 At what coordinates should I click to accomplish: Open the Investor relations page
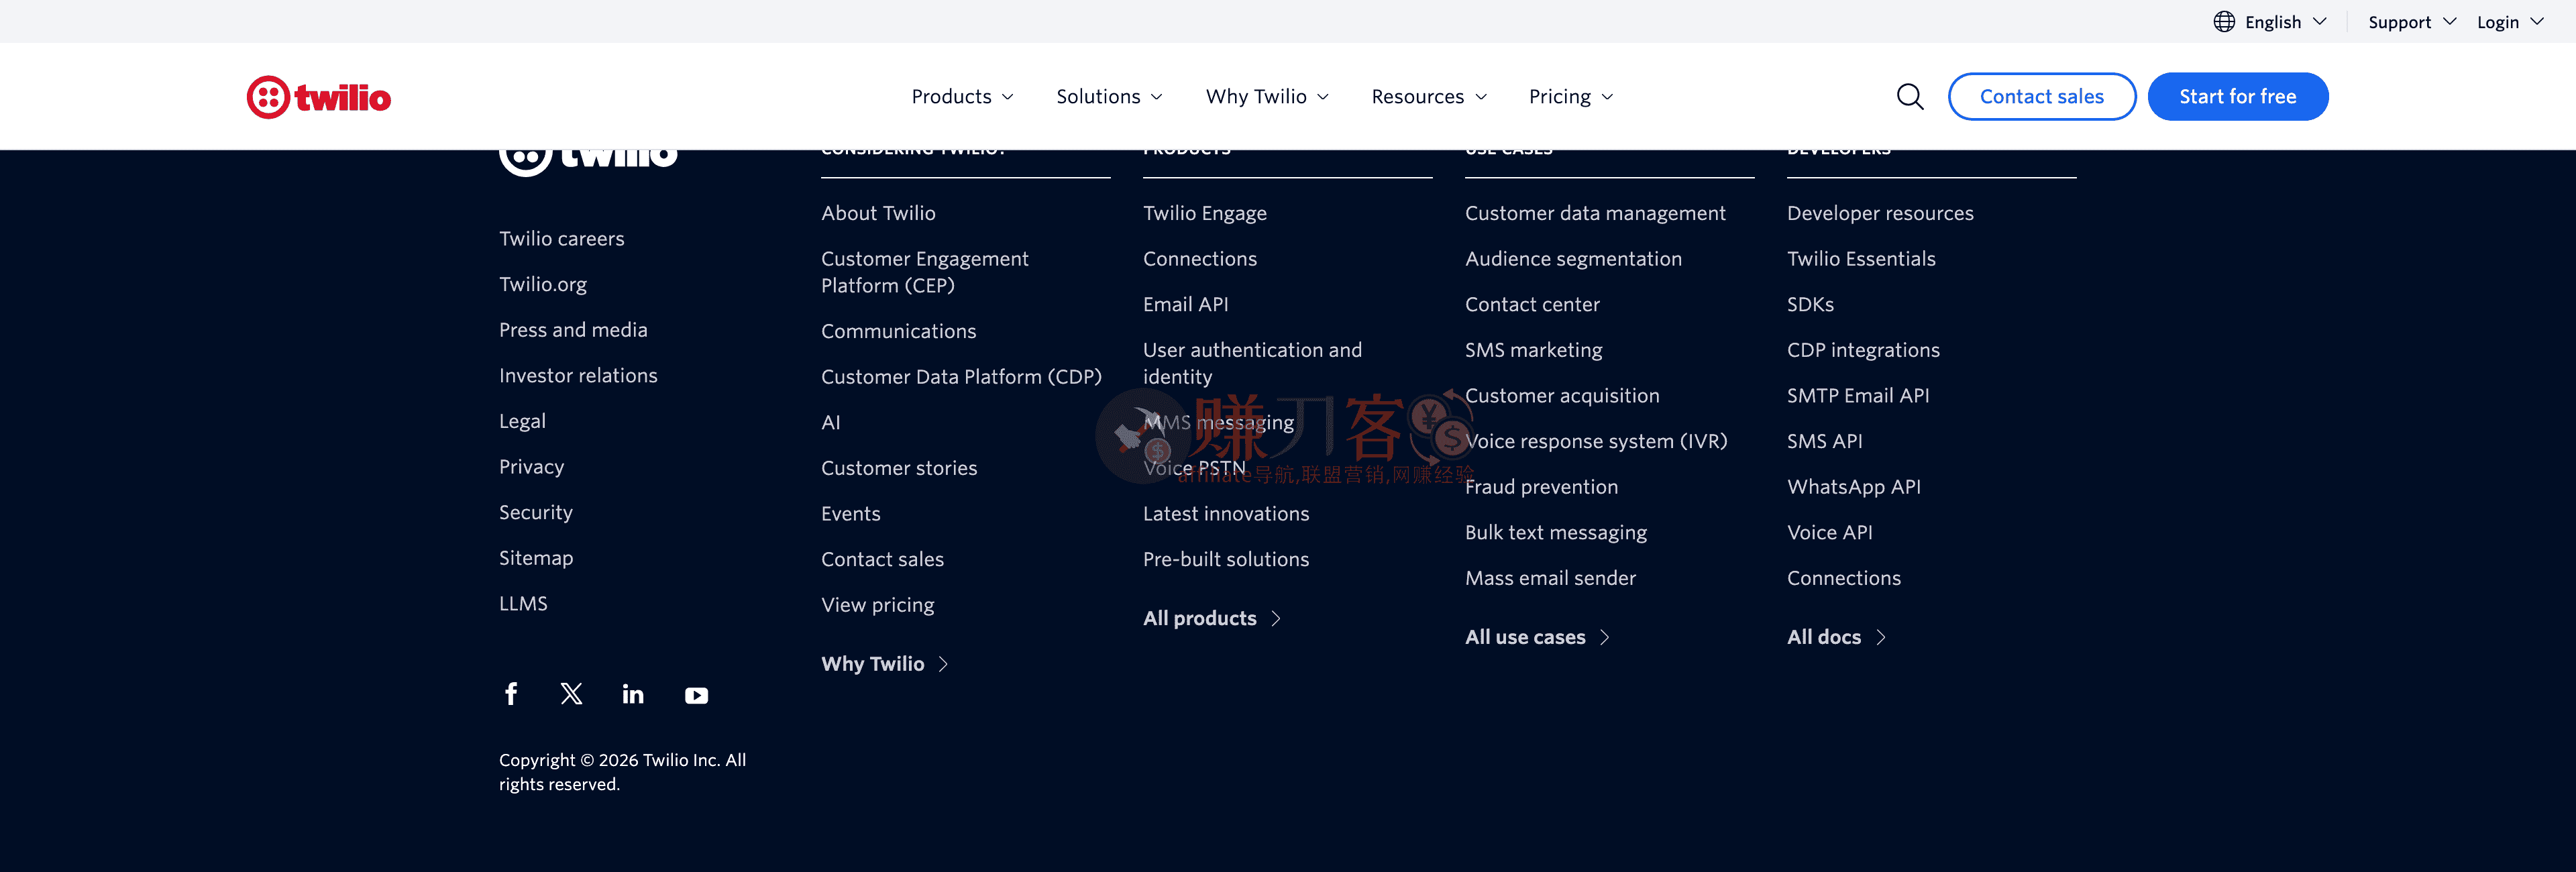(578, 375)
